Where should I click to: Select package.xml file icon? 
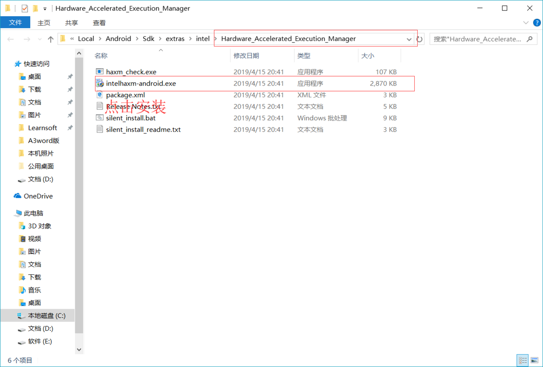coord(100,95)
